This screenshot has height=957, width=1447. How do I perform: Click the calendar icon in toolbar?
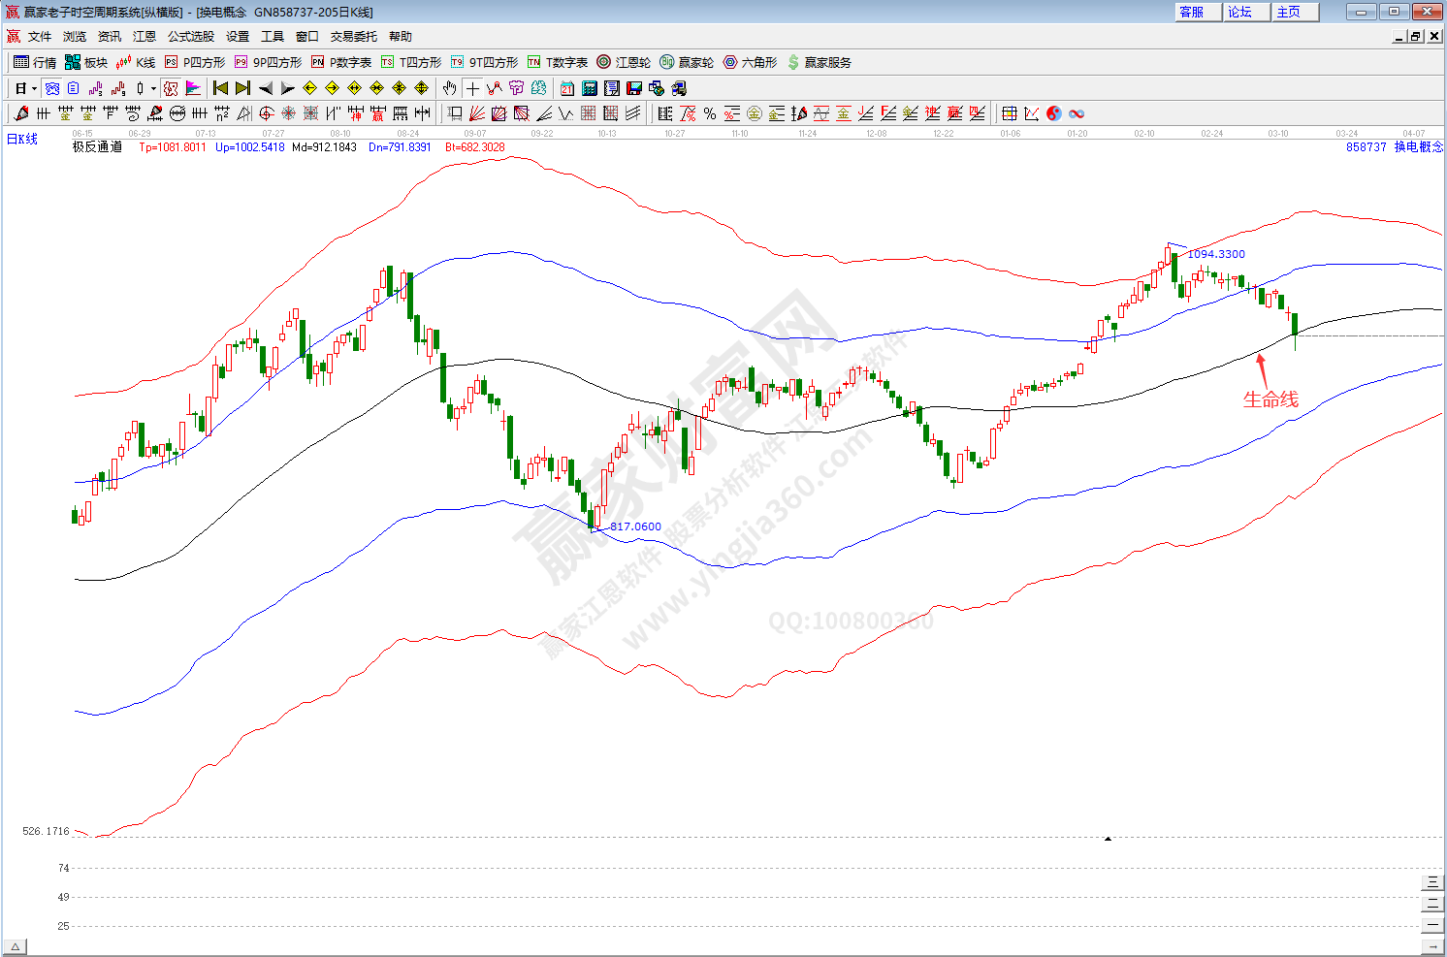(567, 88)
